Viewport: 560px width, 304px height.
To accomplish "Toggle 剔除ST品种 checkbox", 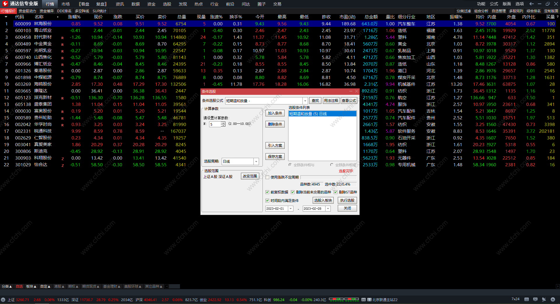I will click(x=336, y=192).
